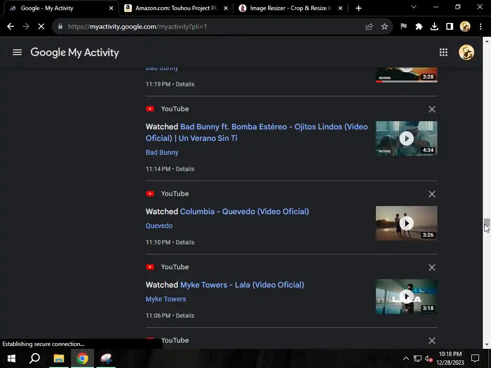The image size is (491, 368).
Task: Share this page from the address bar
Action: [369, 27]
